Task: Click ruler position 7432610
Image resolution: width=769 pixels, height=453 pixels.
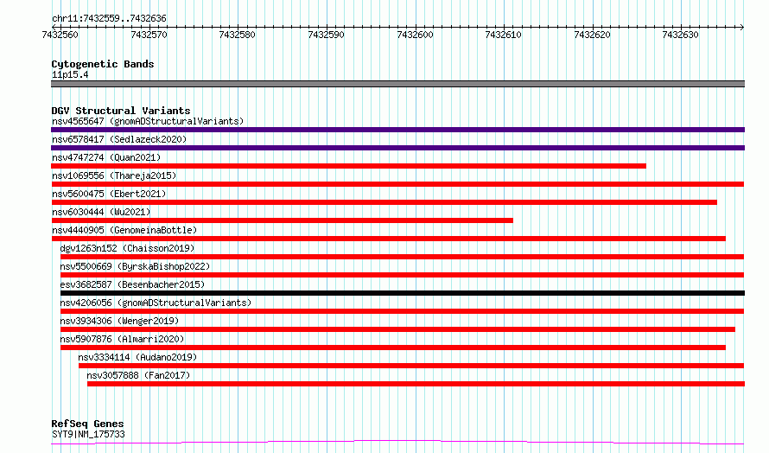Action: pyautogui.click(x=503, y=35)
